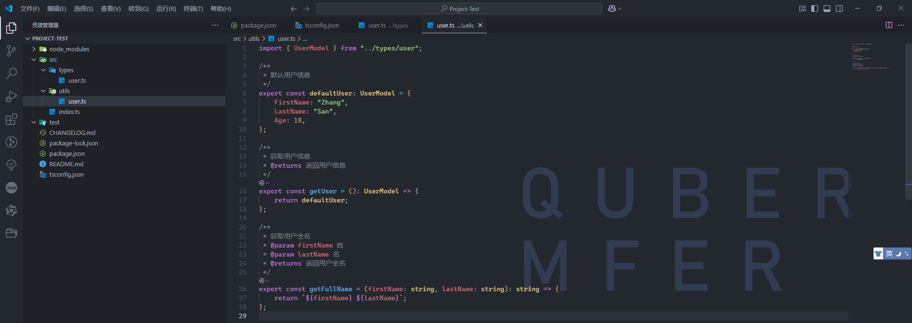The height and width of the screenshot is (323, 912).
Task: Toggle the primary side bar visibility
Action: 815,9
